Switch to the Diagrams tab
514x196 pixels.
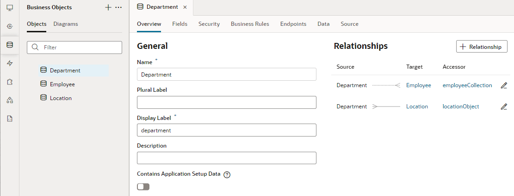tap(66, 24)
